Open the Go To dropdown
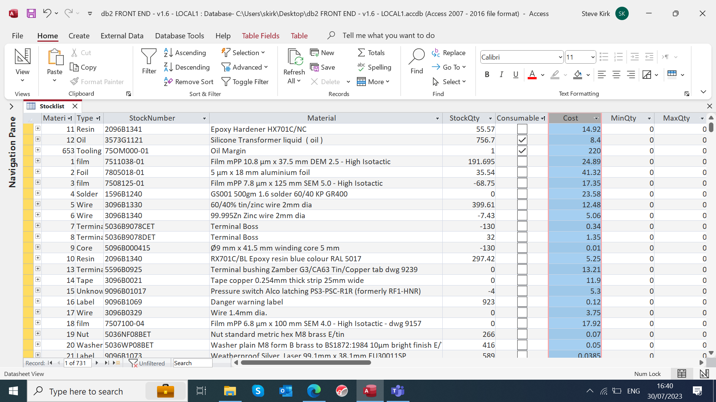The height and width of the screenshot is (402, 716). point(449,67)
